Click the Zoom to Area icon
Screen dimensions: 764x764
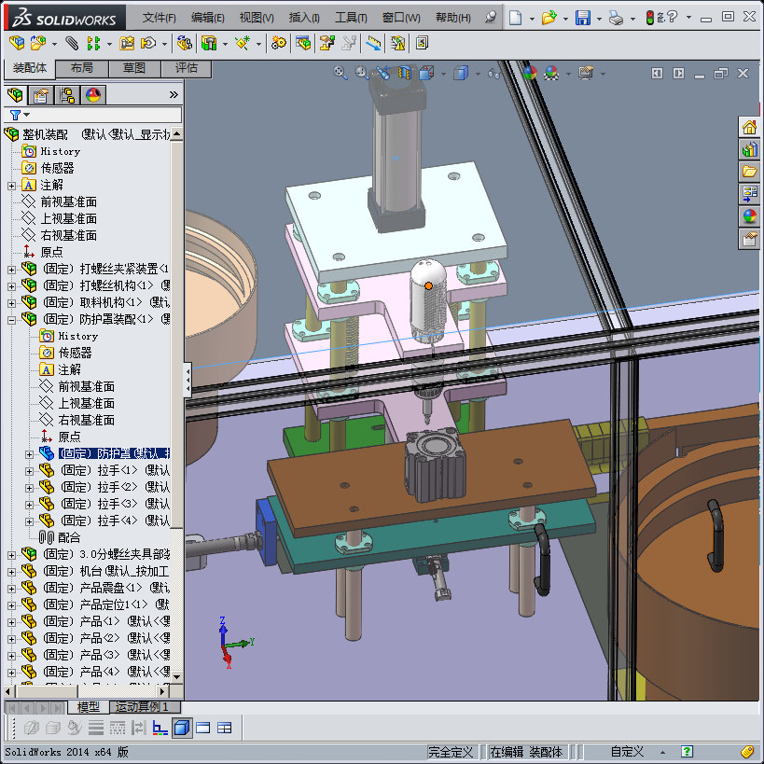(x=362, y=73)
